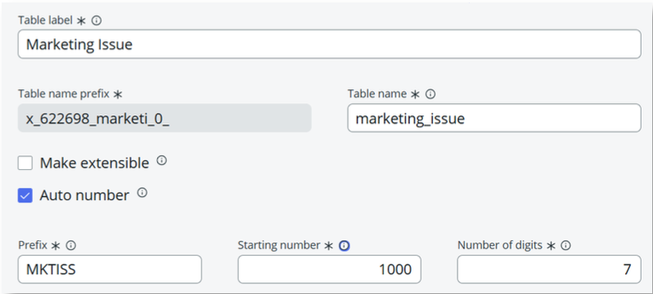Select the 'Starting number' caption
The image size is (653, 294).
[278, 246]
